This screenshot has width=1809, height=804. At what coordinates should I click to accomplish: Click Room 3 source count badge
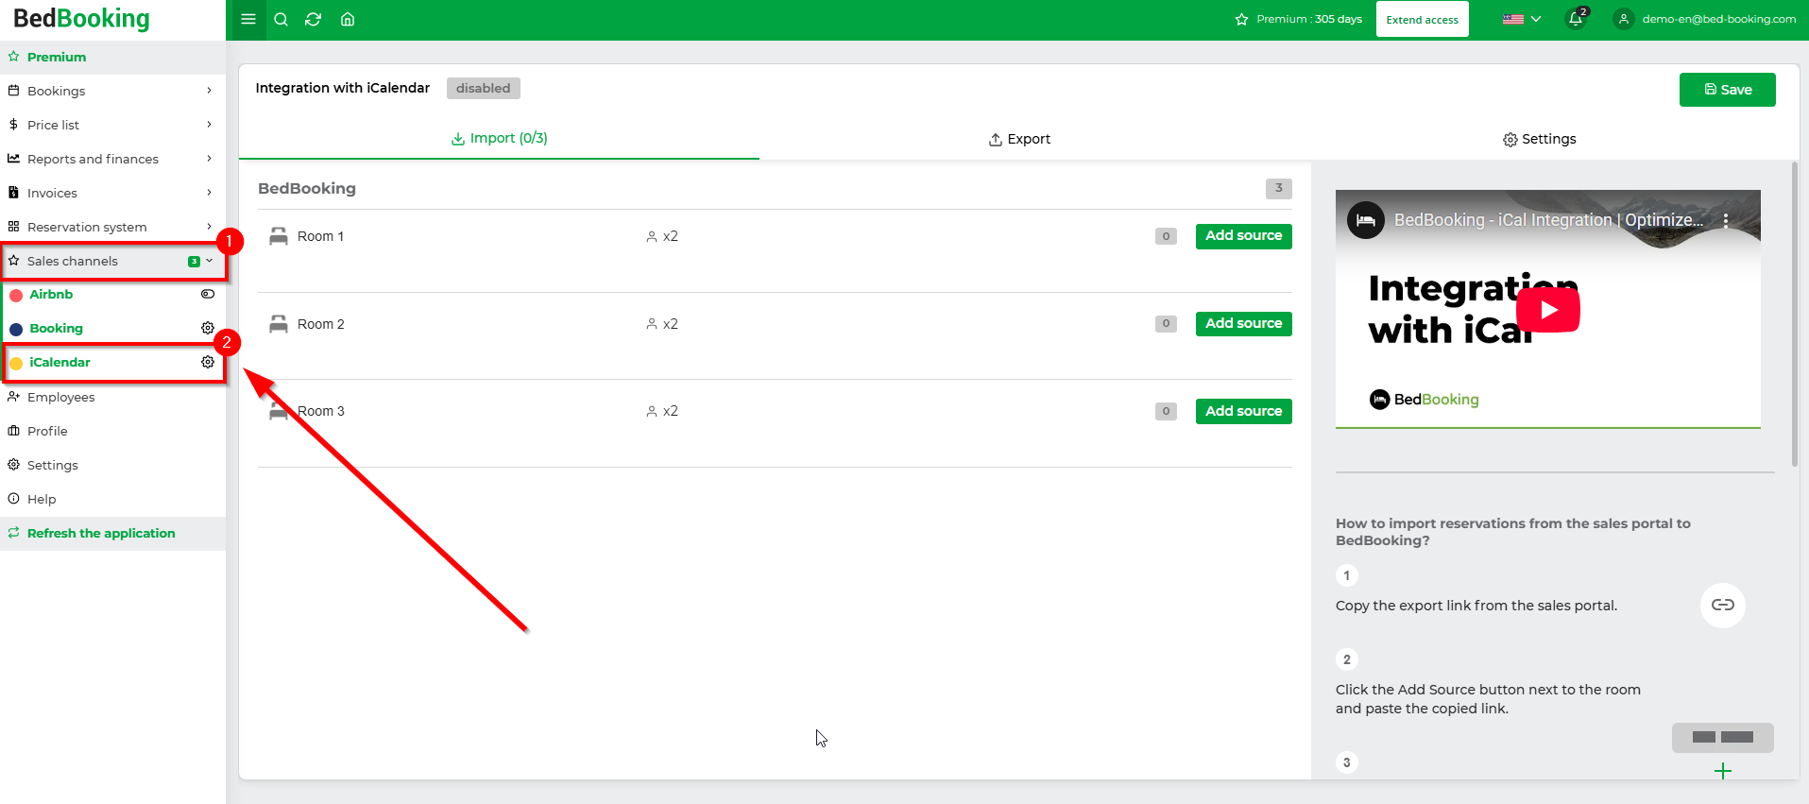pos(1166,412)
